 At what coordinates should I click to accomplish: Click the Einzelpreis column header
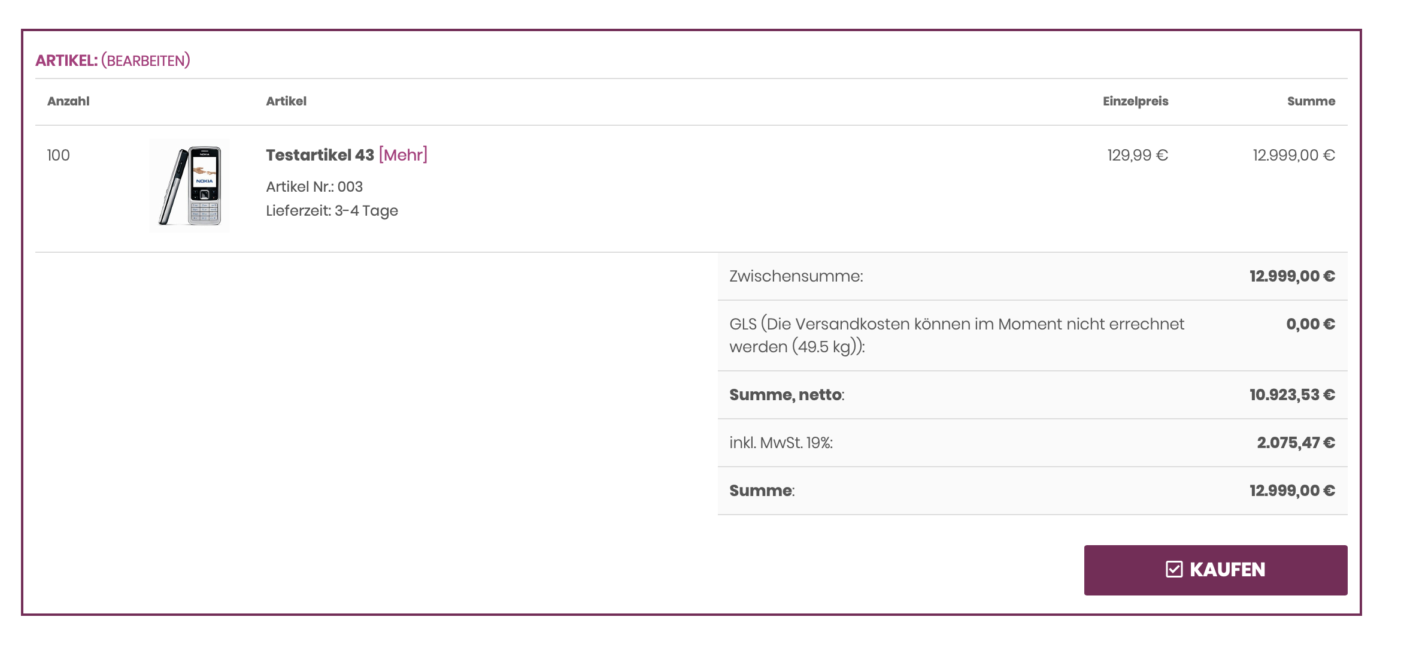click(1135, 101)
